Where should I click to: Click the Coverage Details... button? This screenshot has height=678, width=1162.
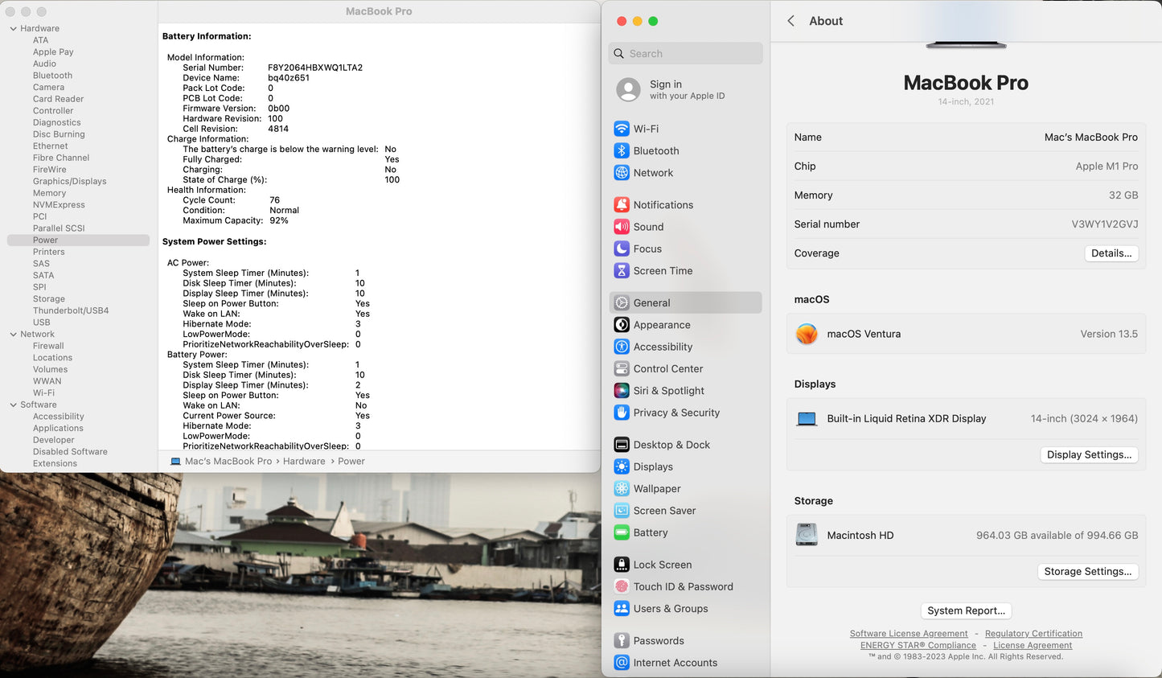click(1111, 253)
